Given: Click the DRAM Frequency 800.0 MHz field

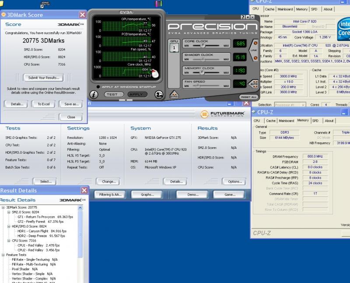Looking at the screenshot, I should (315, 156).
